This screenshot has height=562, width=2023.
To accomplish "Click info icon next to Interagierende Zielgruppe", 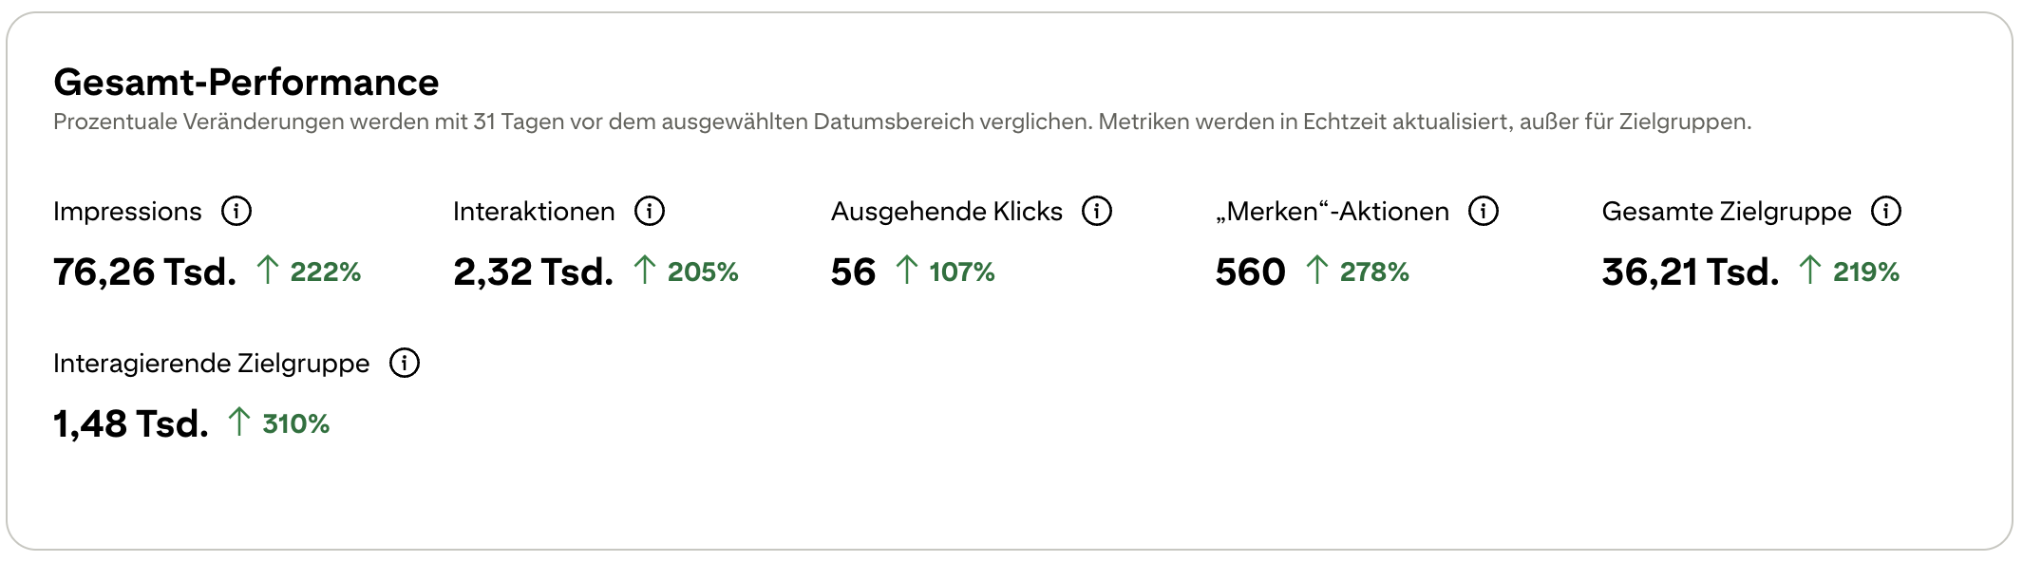I will 405,363.
